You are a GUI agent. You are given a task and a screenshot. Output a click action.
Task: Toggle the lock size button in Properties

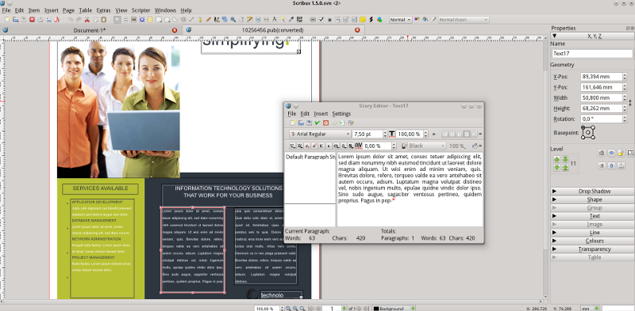[630, 153]
